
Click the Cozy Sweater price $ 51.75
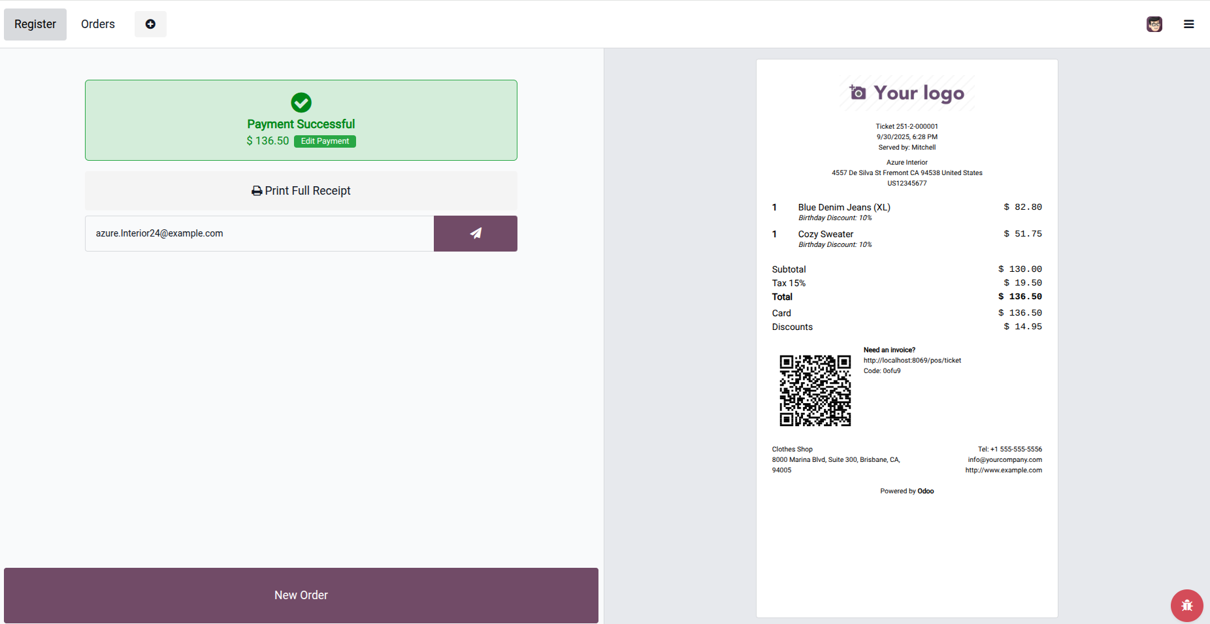coord(1022,234)
